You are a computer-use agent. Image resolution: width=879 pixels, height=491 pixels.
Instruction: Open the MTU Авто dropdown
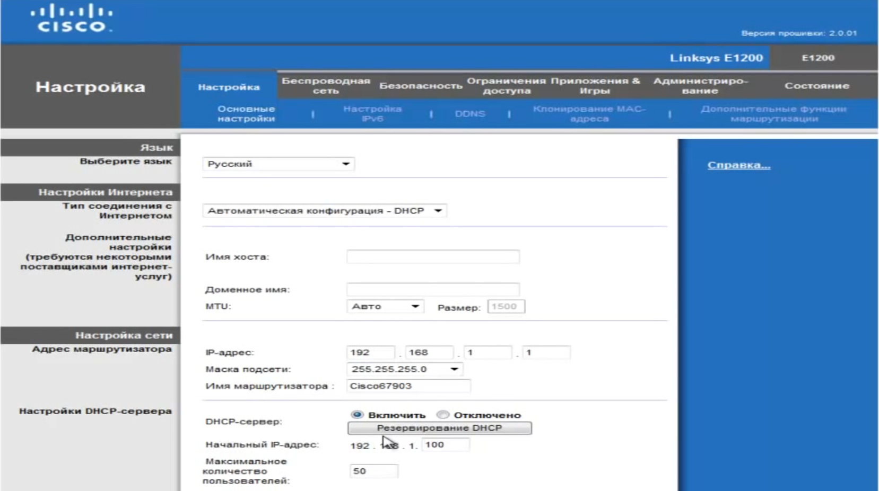coord(385,306)
